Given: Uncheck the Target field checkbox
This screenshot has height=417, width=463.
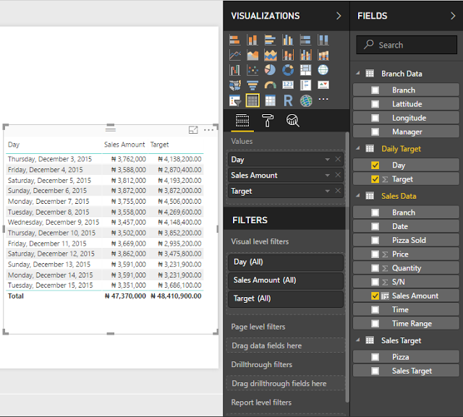Looking at the screenshot, I should (375, 179).
